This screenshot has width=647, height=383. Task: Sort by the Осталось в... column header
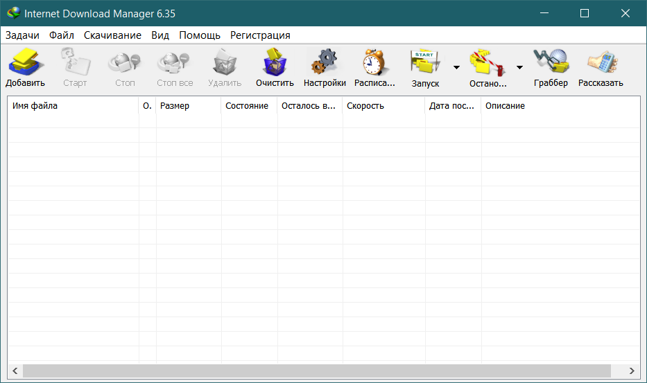310,106
